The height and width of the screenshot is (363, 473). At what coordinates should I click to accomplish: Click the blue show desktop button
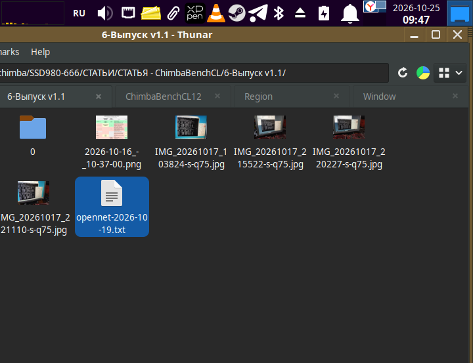[459, 14]
